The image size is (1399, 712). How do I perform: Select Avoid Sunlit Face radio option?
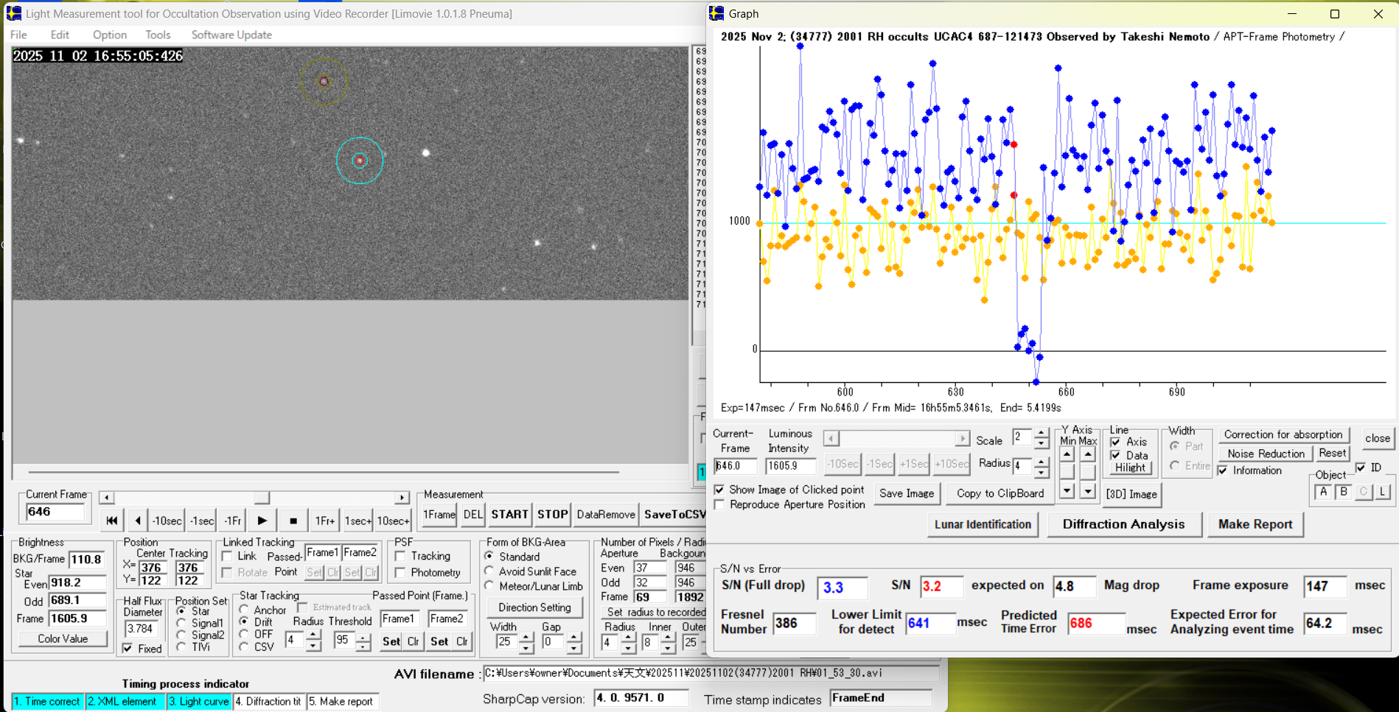[489, 571]
